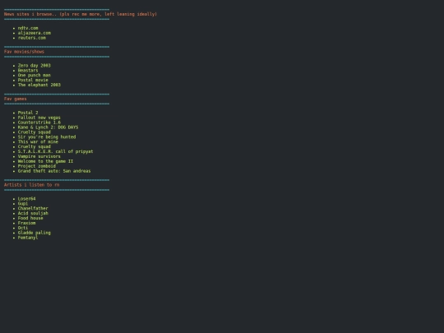This screenshot has width=444, height=333.
Task: Select 'Sir you're being hunted' entry
Action: tap(47, 136)
